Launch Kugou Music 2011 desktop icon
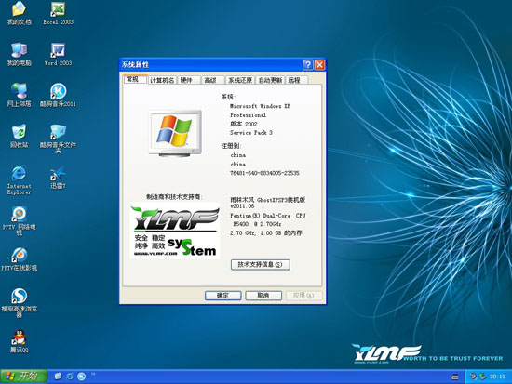The height and width of the screenshot is (384, 512). coord(58,95)
